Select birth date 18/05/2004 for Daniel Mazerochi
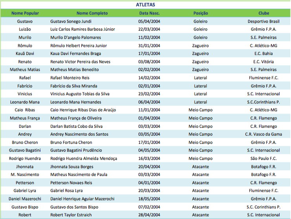 pos(149,199)
